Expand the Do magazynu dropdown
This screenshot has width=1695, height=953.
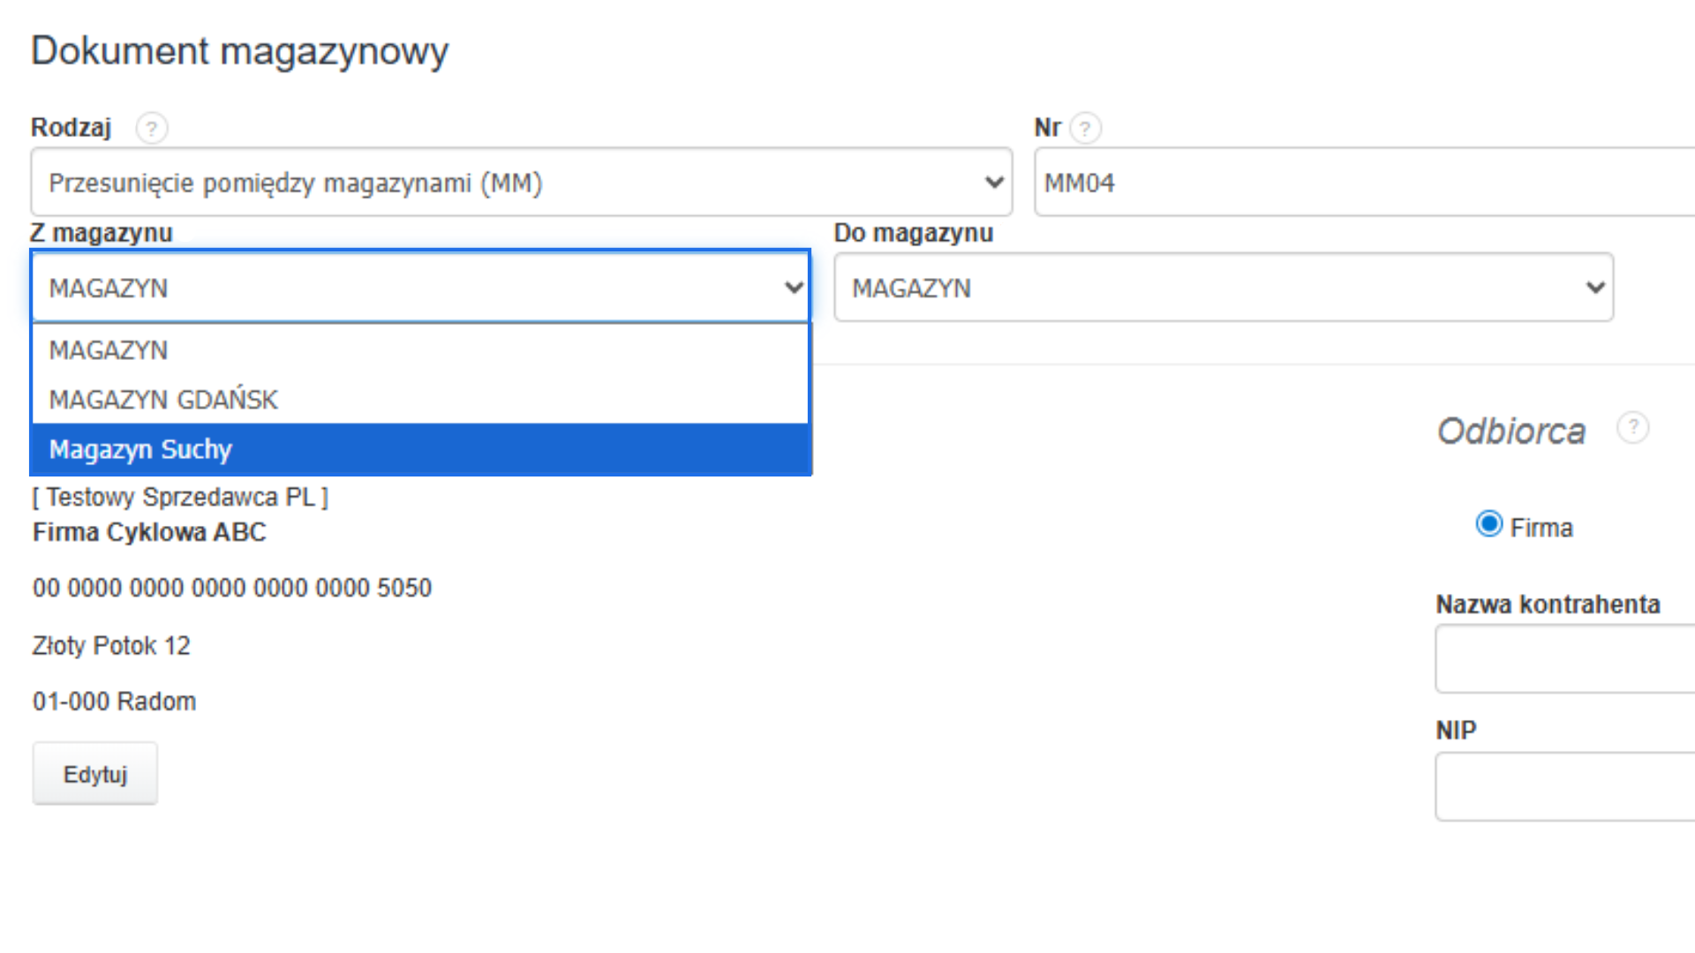click(1223, 288)
